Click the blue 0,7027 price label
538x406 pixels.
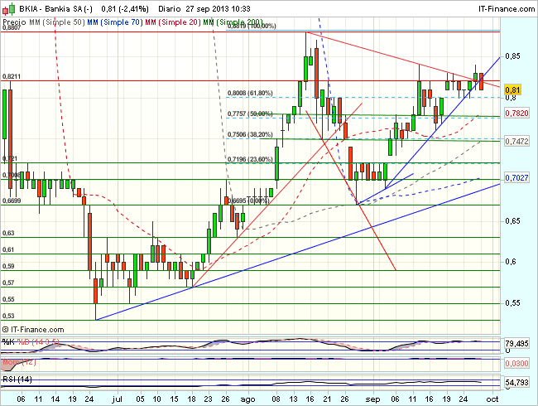tap(516, 176)
